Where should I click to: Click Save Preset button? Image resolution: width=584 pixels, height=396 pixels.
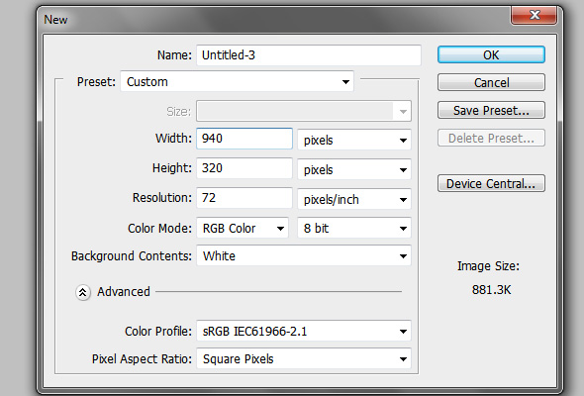(x=491, y=110)
